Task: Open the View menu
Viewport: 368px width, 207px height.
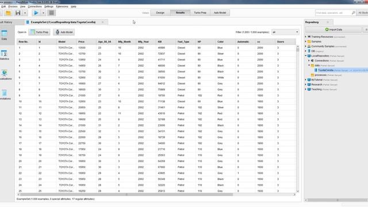Action: click(23, 6)
